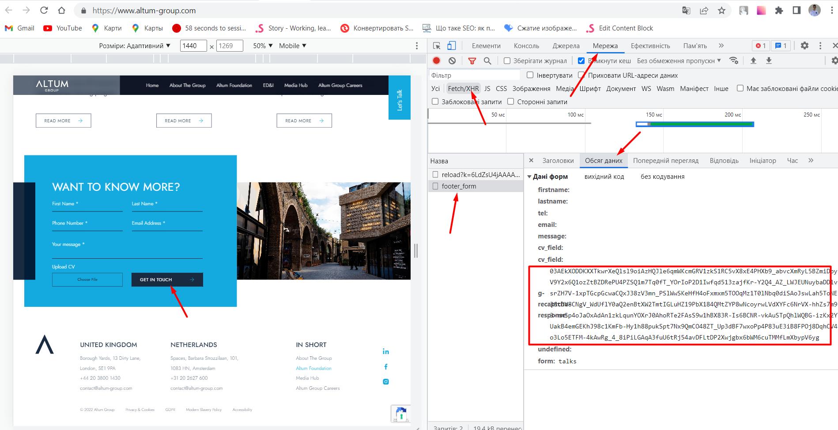Expand more request detail tabs chevron
Screen dimensions: 838x430
(811, 160)
